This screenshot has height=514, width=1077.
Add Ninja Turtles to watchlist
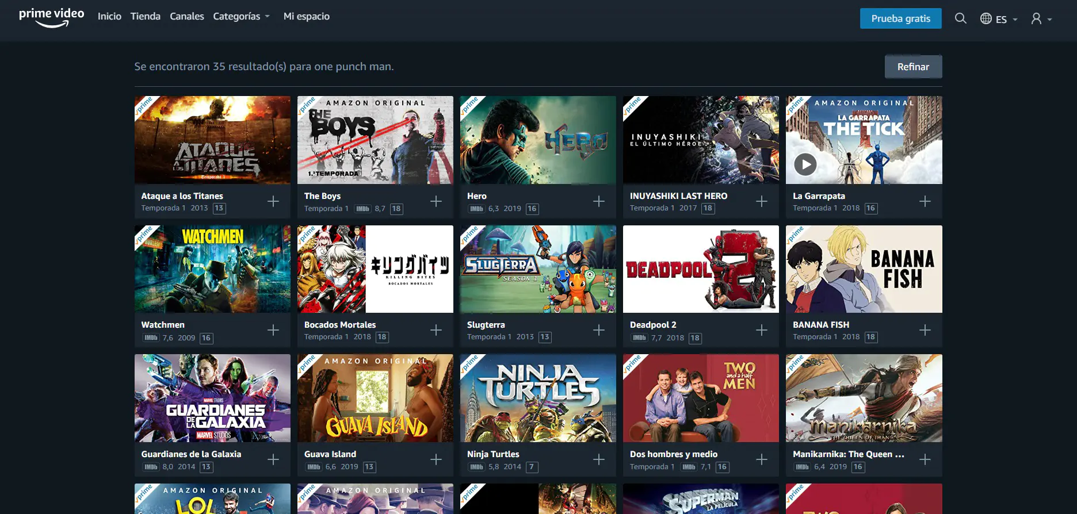(x=599, y=459)
